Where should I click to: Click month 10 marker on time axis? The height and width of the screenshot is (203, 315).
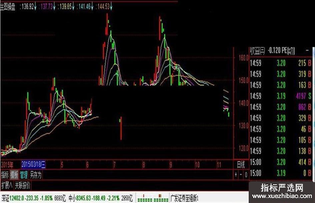click(x=197, y=165)
